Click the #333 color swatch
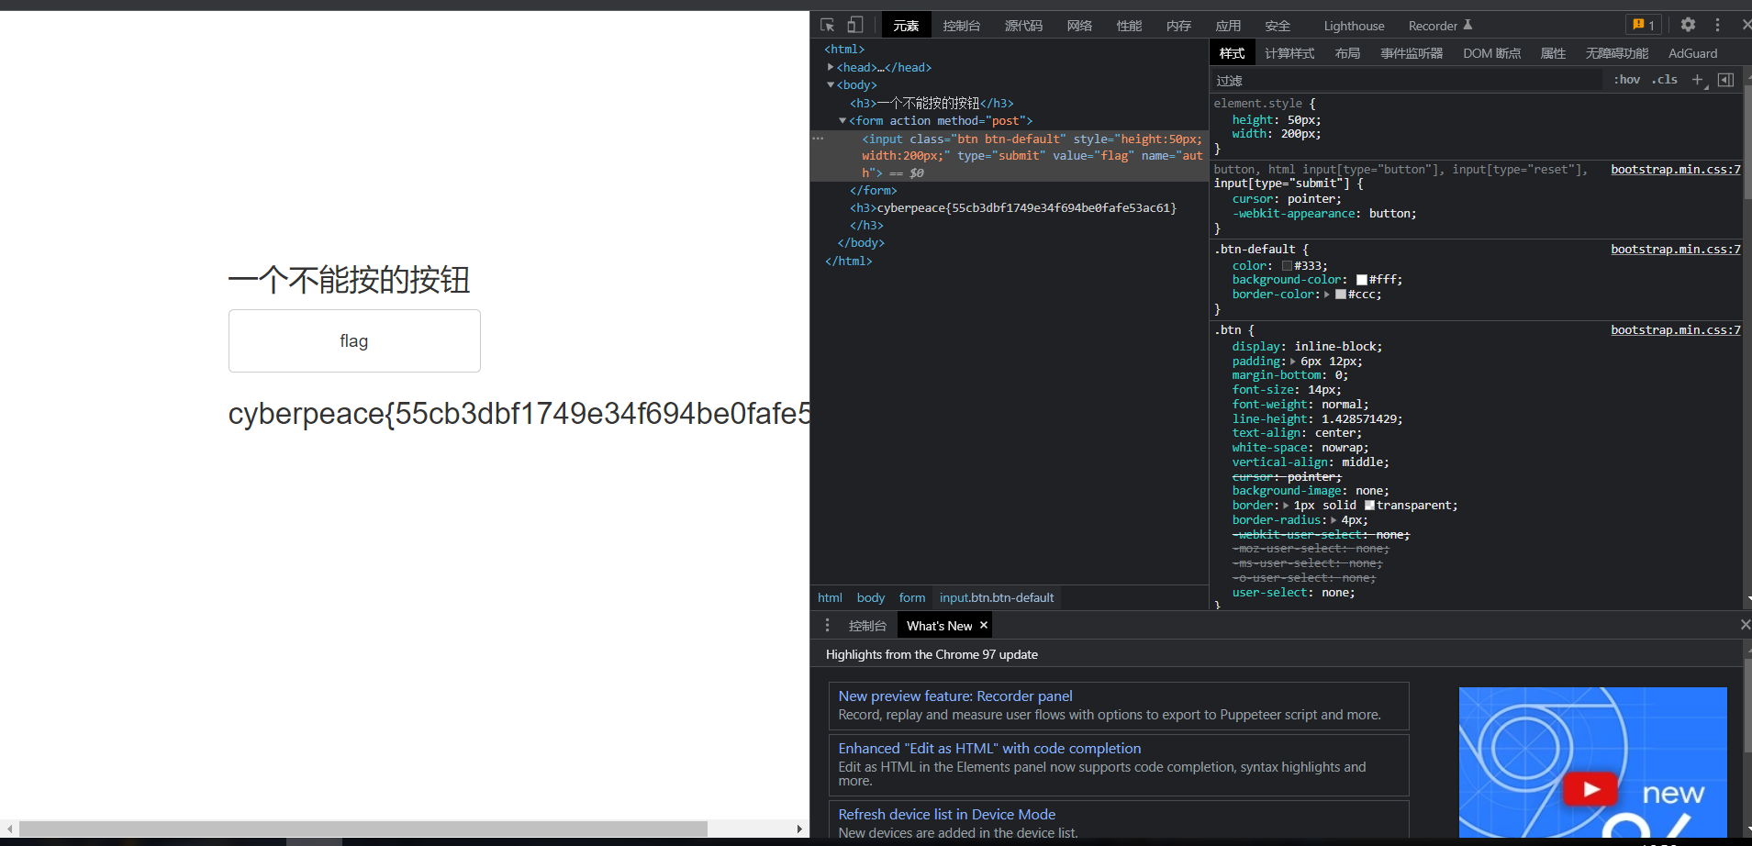Screen dimensions: 1752x846 point(1287,266)
